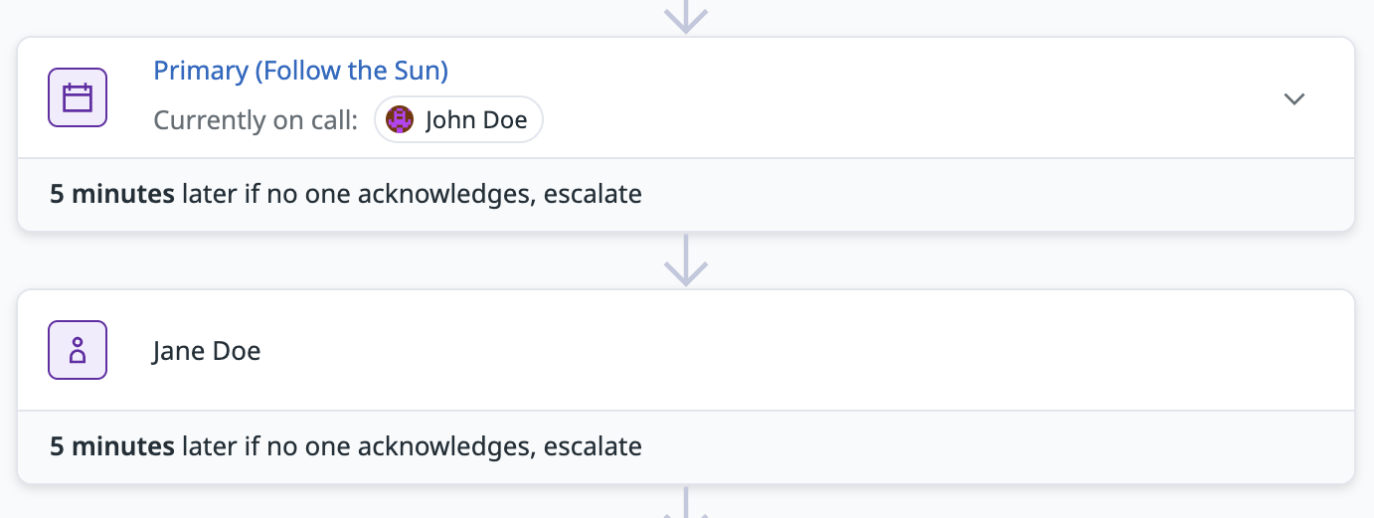Click the person icon beside Jane Doe
Viewport: 1374px width, 518px height.
78,350
